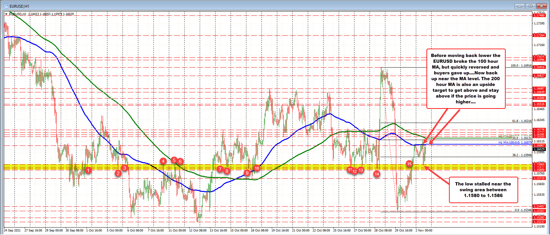The height and width of the screenshot is (235, 550).
Task: Minimize the EURUSD,H1 chart window
Action: [519, 6]
